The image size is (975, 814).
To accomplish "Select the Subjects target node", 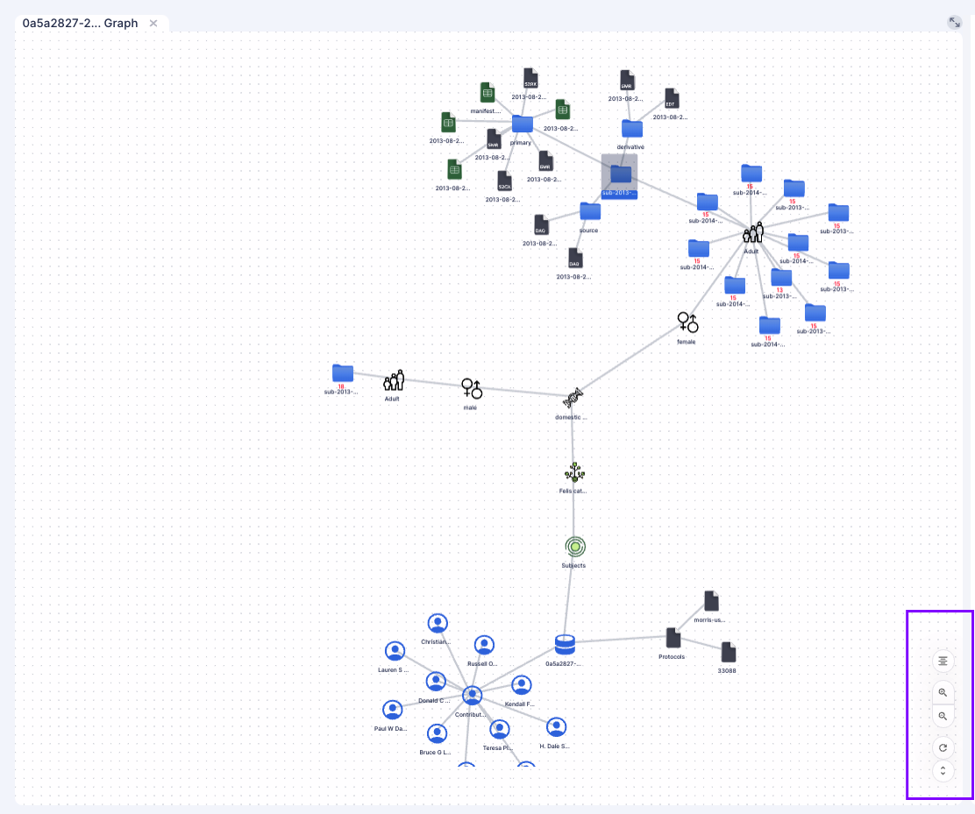I will click(x=574, y=546).
